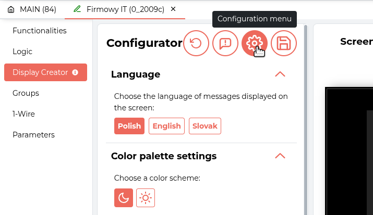Viewport: 373px width, 215px height.
Task: Save configuration using the floppy disk icon
Action: tap(284, 43)
